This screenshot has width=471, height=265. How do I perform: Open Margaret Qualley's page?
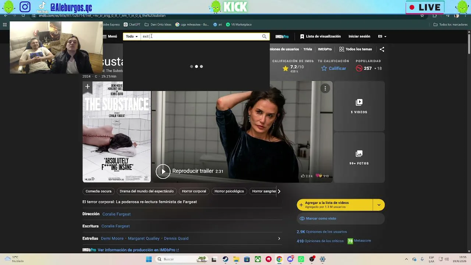[x=144, y=239]
